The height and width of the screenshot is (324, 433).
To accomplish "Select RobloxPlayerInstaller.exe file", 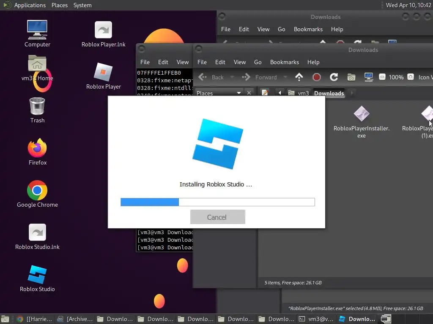I will coord(361,122).
